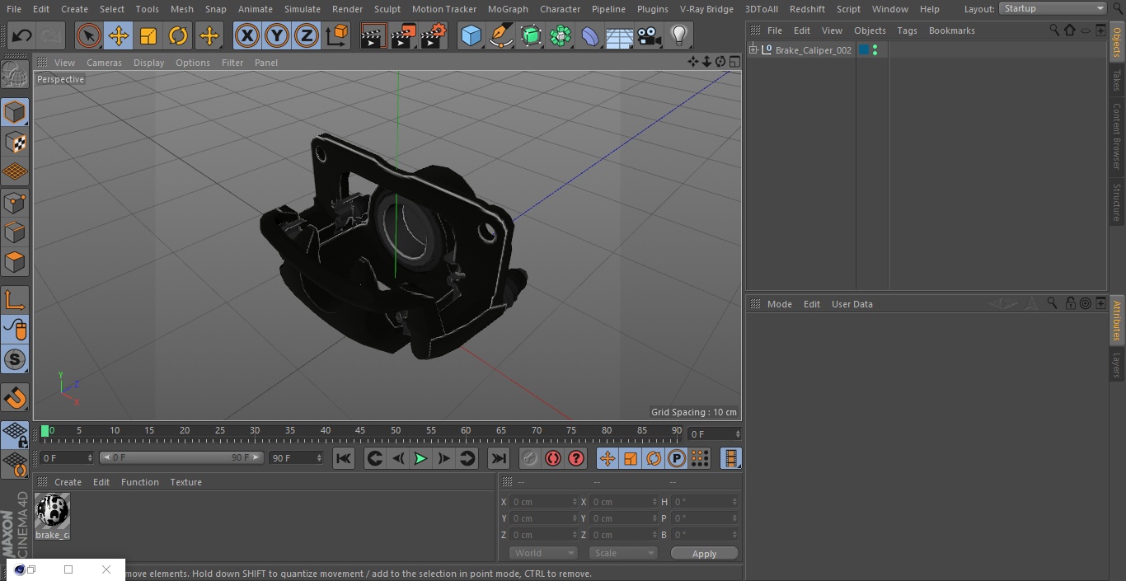Select Points mode in left toolbar
This screenshot has height=581, width=1126.
click(x=15, y=202)
